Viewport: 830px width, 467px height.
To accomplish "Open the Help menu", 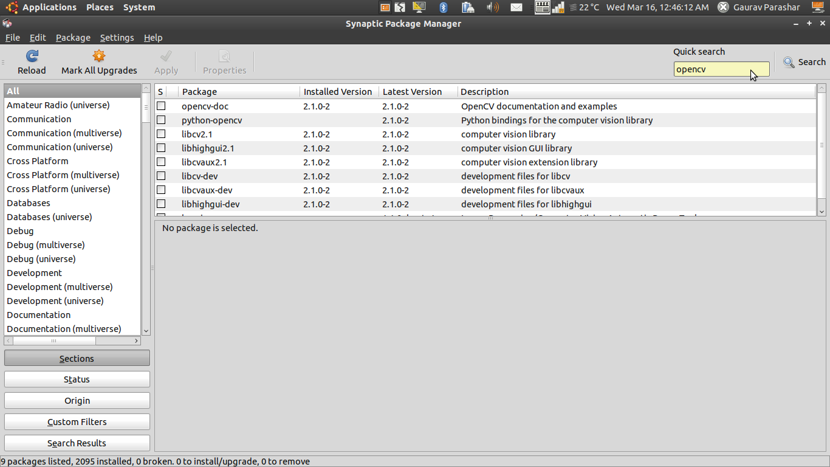I will pos(153,38).
